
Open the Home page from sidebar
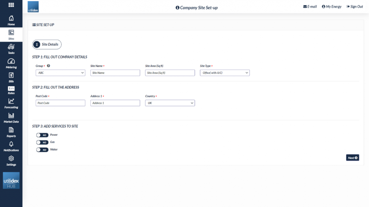pyautogui.click(x=11, y=20)
